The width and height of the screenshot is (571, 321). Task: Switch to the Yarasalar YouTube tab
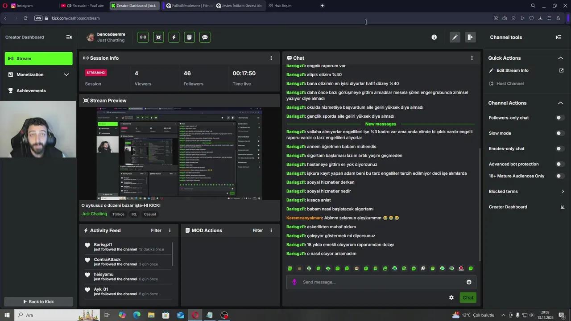pos(85,6)
